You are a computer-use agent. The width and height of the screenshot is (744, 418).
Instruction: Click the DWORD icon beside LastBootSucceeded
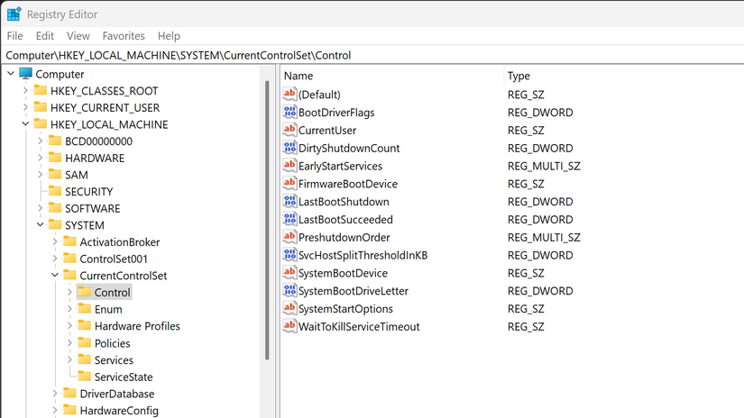pyautogui.click(x=289, y=219)
